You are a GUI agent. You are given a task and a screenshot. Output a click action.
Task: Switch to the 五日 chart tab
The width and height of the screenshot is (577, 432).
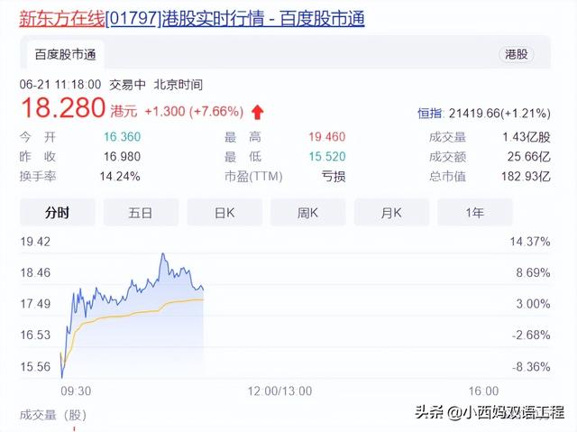(141, 212)
